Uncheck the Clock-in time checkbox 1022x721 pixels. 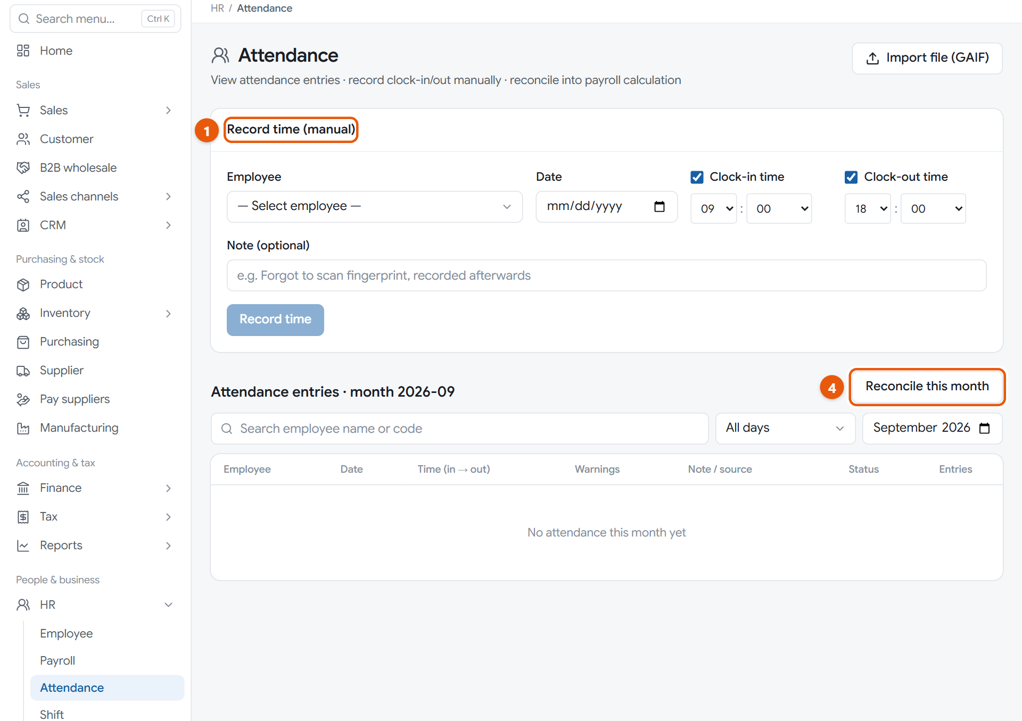coord(697,177)
